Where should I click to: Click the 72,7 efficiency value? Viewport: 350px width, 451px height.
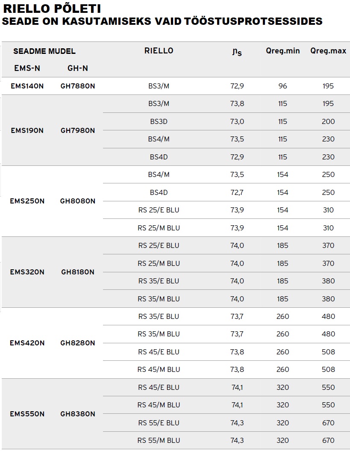(237, 192)
